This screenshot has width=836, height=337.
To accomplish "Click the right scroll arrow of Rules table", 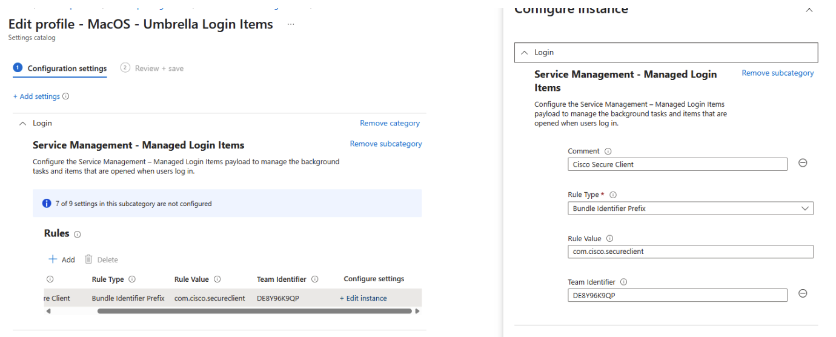I will (417, 311).
